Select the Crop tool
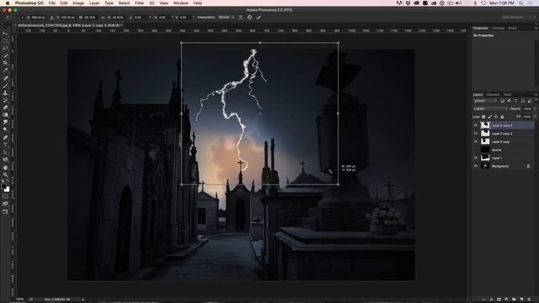539x303 pixels. (x=5, y=63)
